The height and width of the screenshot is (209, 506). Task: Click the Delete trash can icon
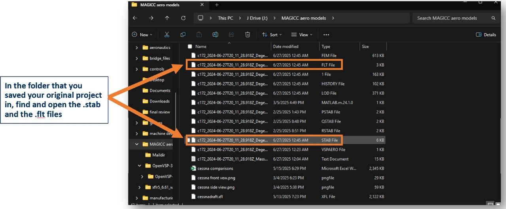(247, 35)
